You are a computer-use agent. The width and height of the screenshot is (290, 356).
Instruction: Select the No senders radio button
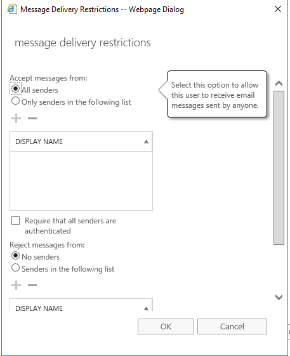click(x=15, y=256)
